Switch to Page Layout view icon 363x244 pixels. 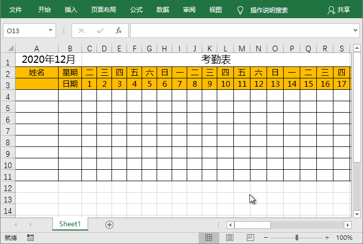pos(229,238)
